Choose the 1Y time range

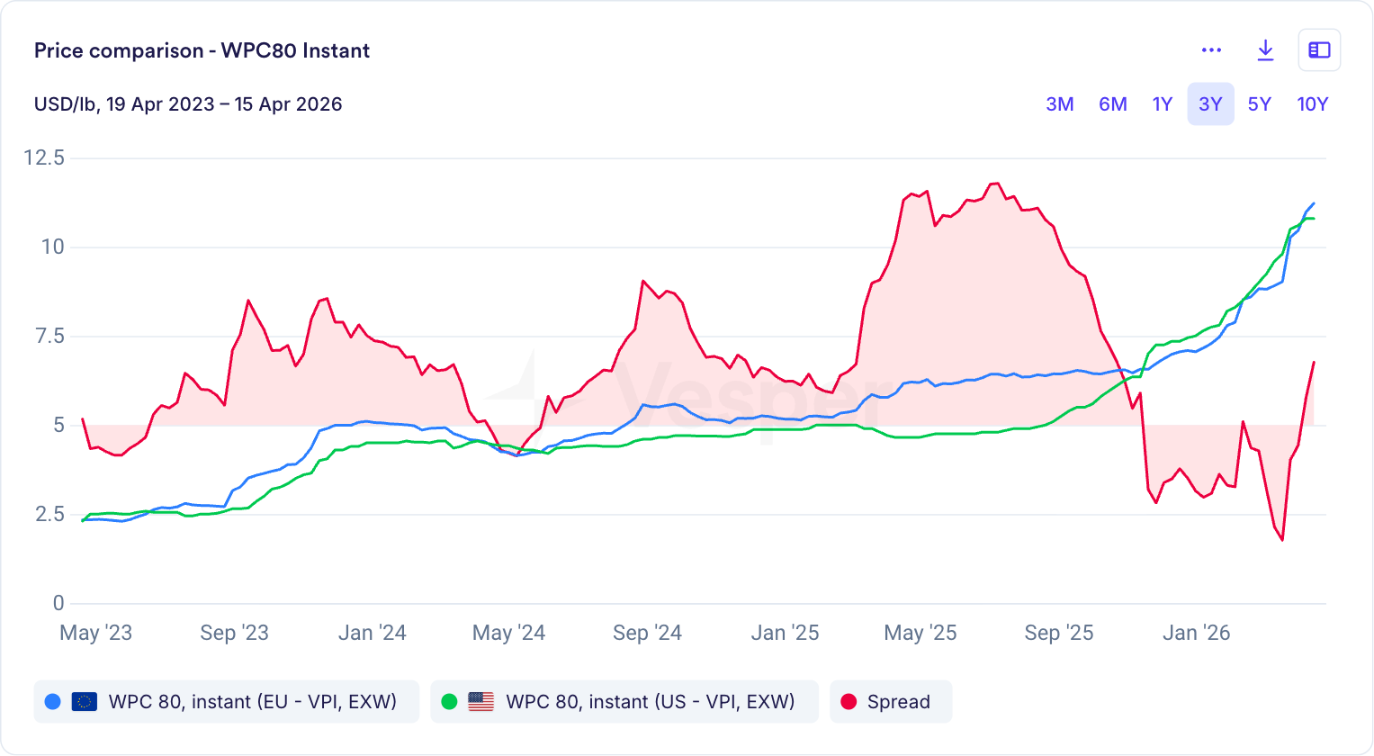(x=1162, y=104)
